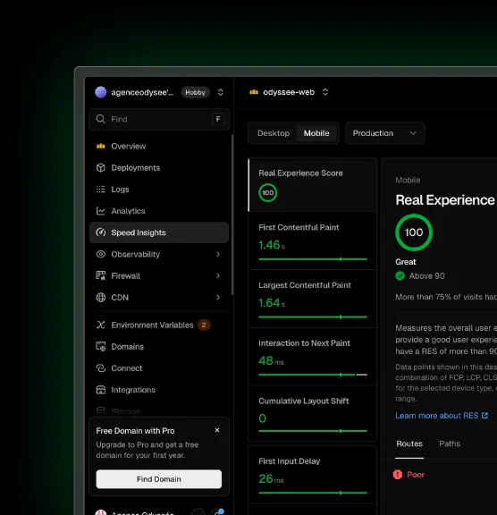497x515 pixels.
Task: Click the Hobby plan badge
Action: tap(196, 92)
